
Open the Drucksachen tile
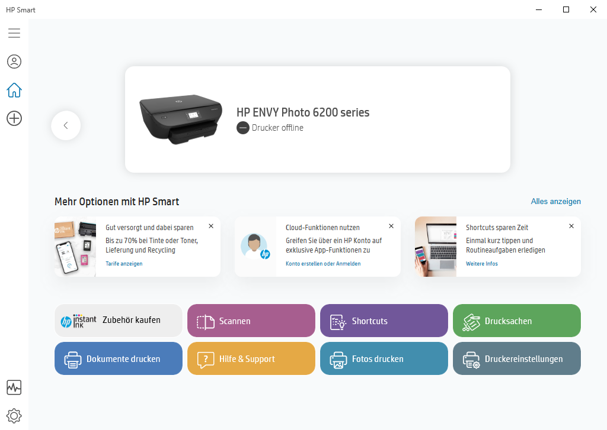(x=517, y=321)
